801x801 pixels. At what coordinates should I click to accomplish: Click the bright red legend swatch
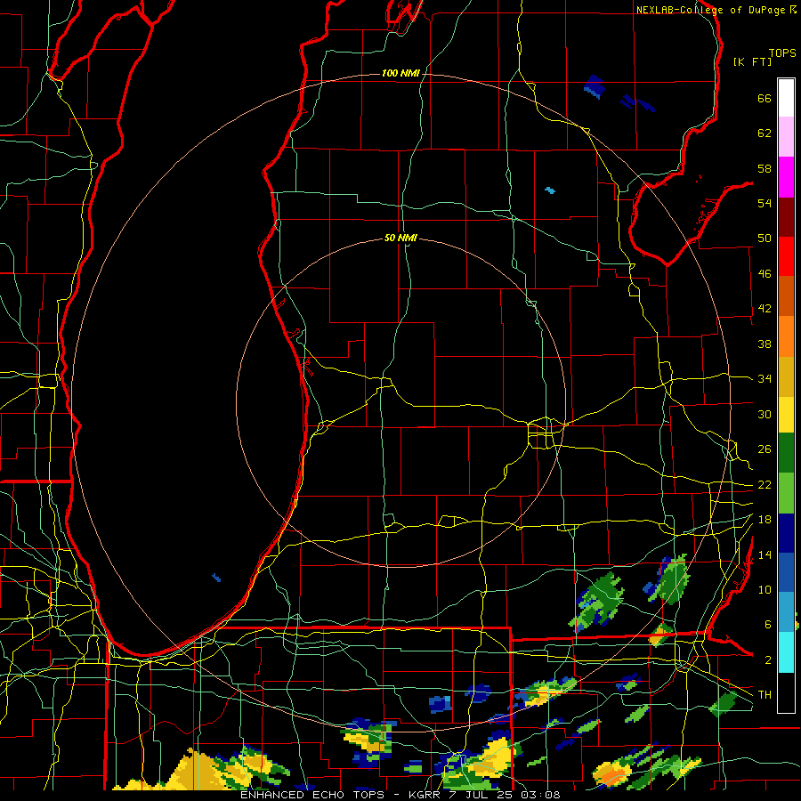tap(786, 256)
